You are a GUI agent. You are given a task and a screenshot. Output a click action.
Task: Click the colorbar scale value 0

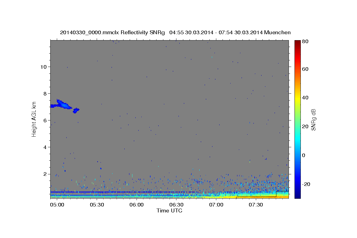[303, 155]
